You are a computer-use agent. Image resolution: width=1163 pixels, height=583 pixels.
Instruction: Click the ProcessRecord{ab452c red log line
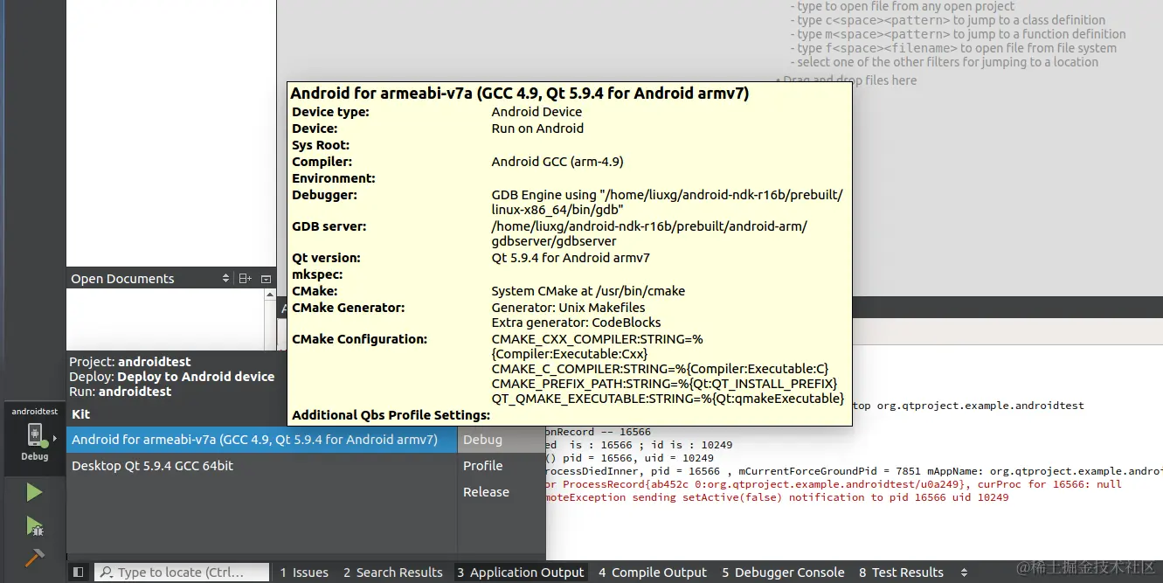(x=834, y=484)
